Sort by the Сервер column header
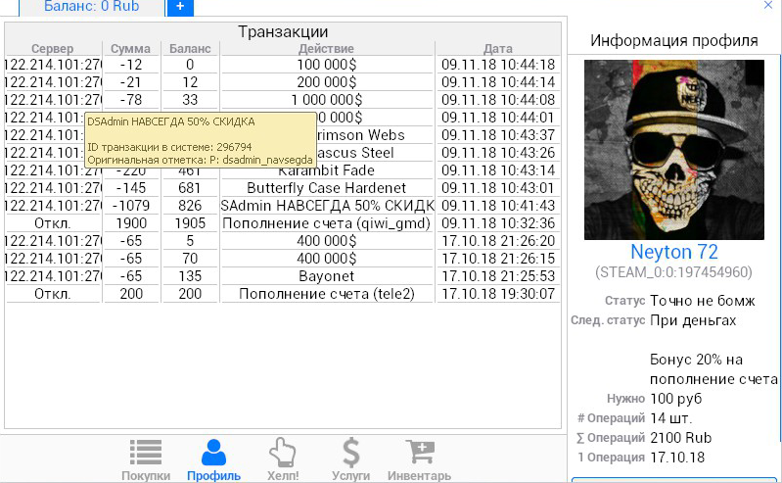Viewport: 782px width, 483px height. [x=52, y=49]
